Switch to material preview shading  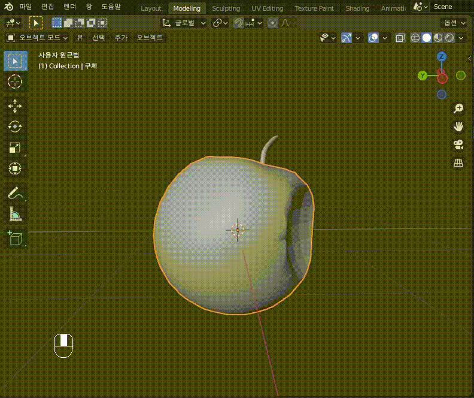click(438, 38)
